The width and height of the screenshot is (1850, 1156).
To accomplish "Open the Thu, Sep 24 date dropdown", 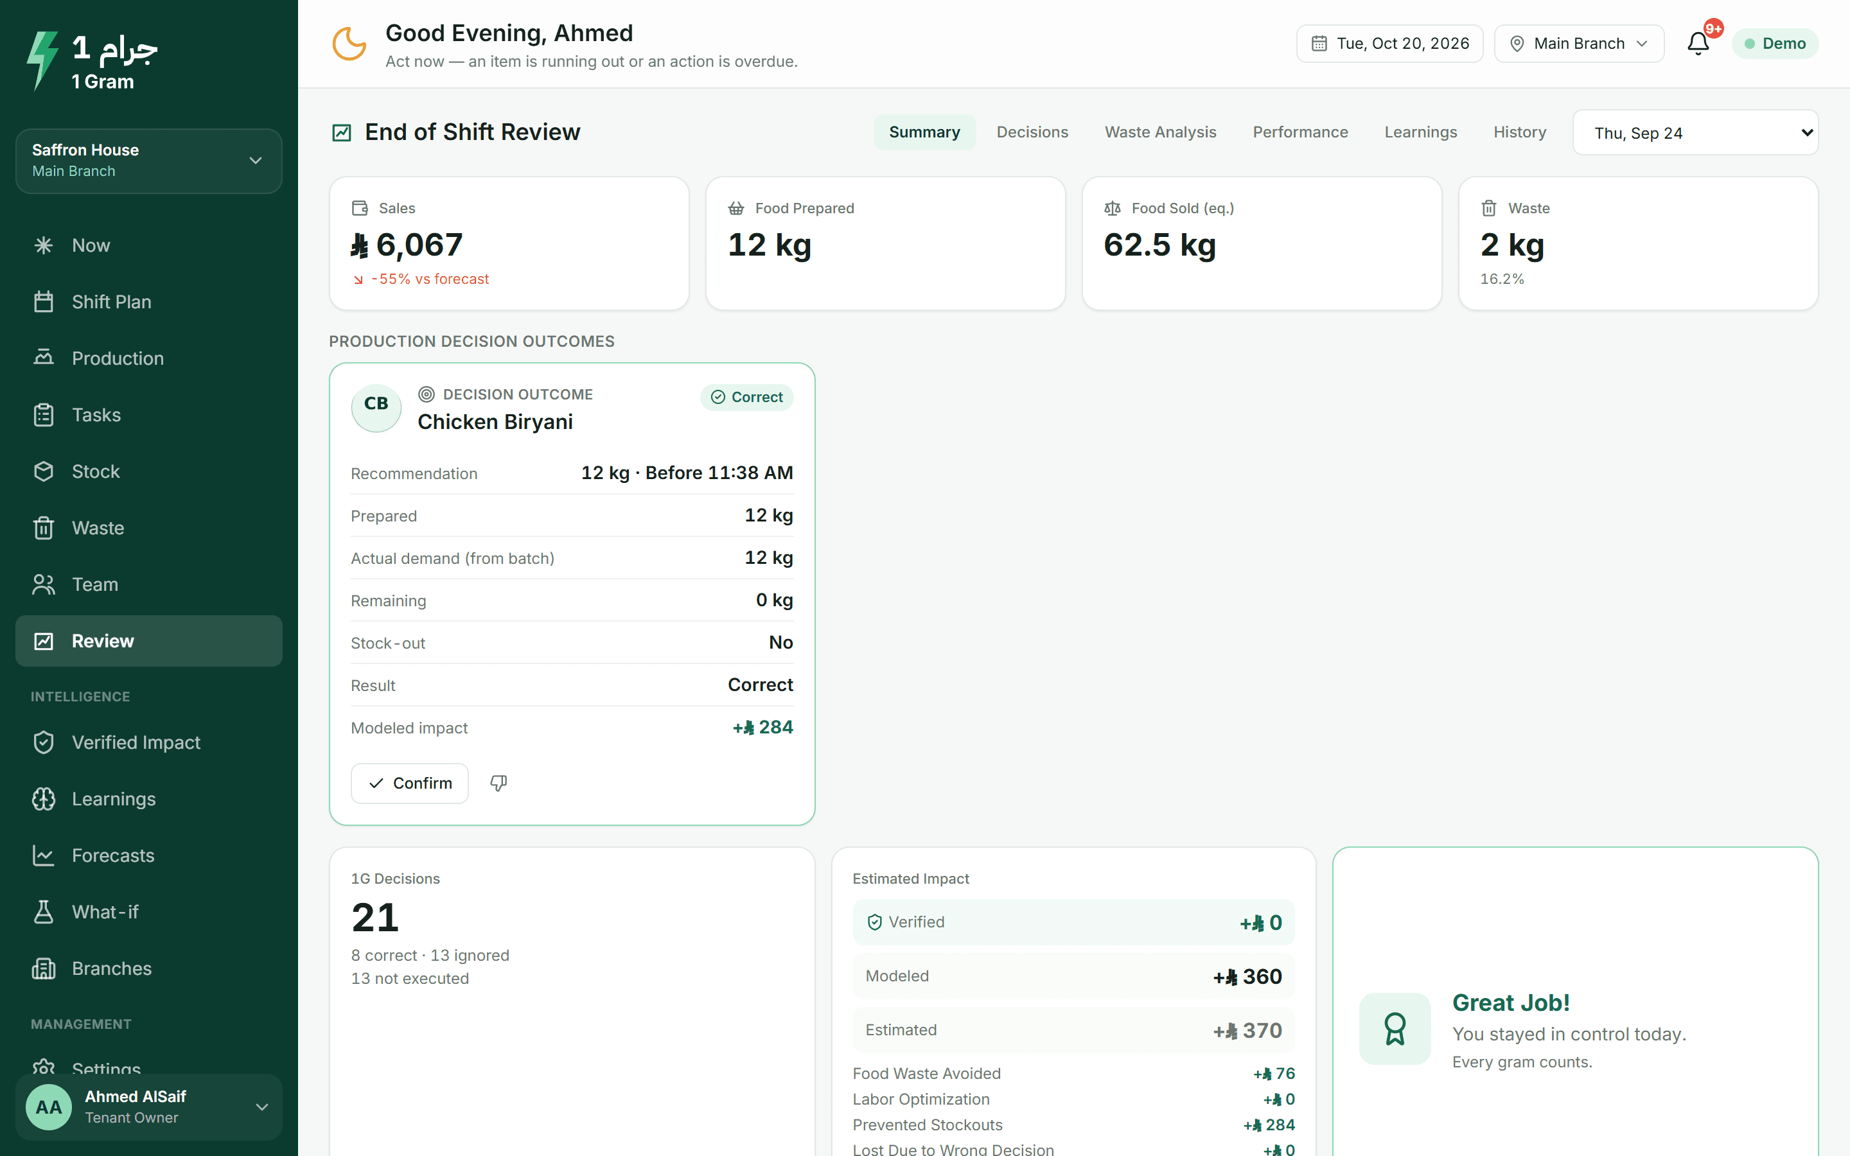I will pyautogui.click(x=1695, y=133).
